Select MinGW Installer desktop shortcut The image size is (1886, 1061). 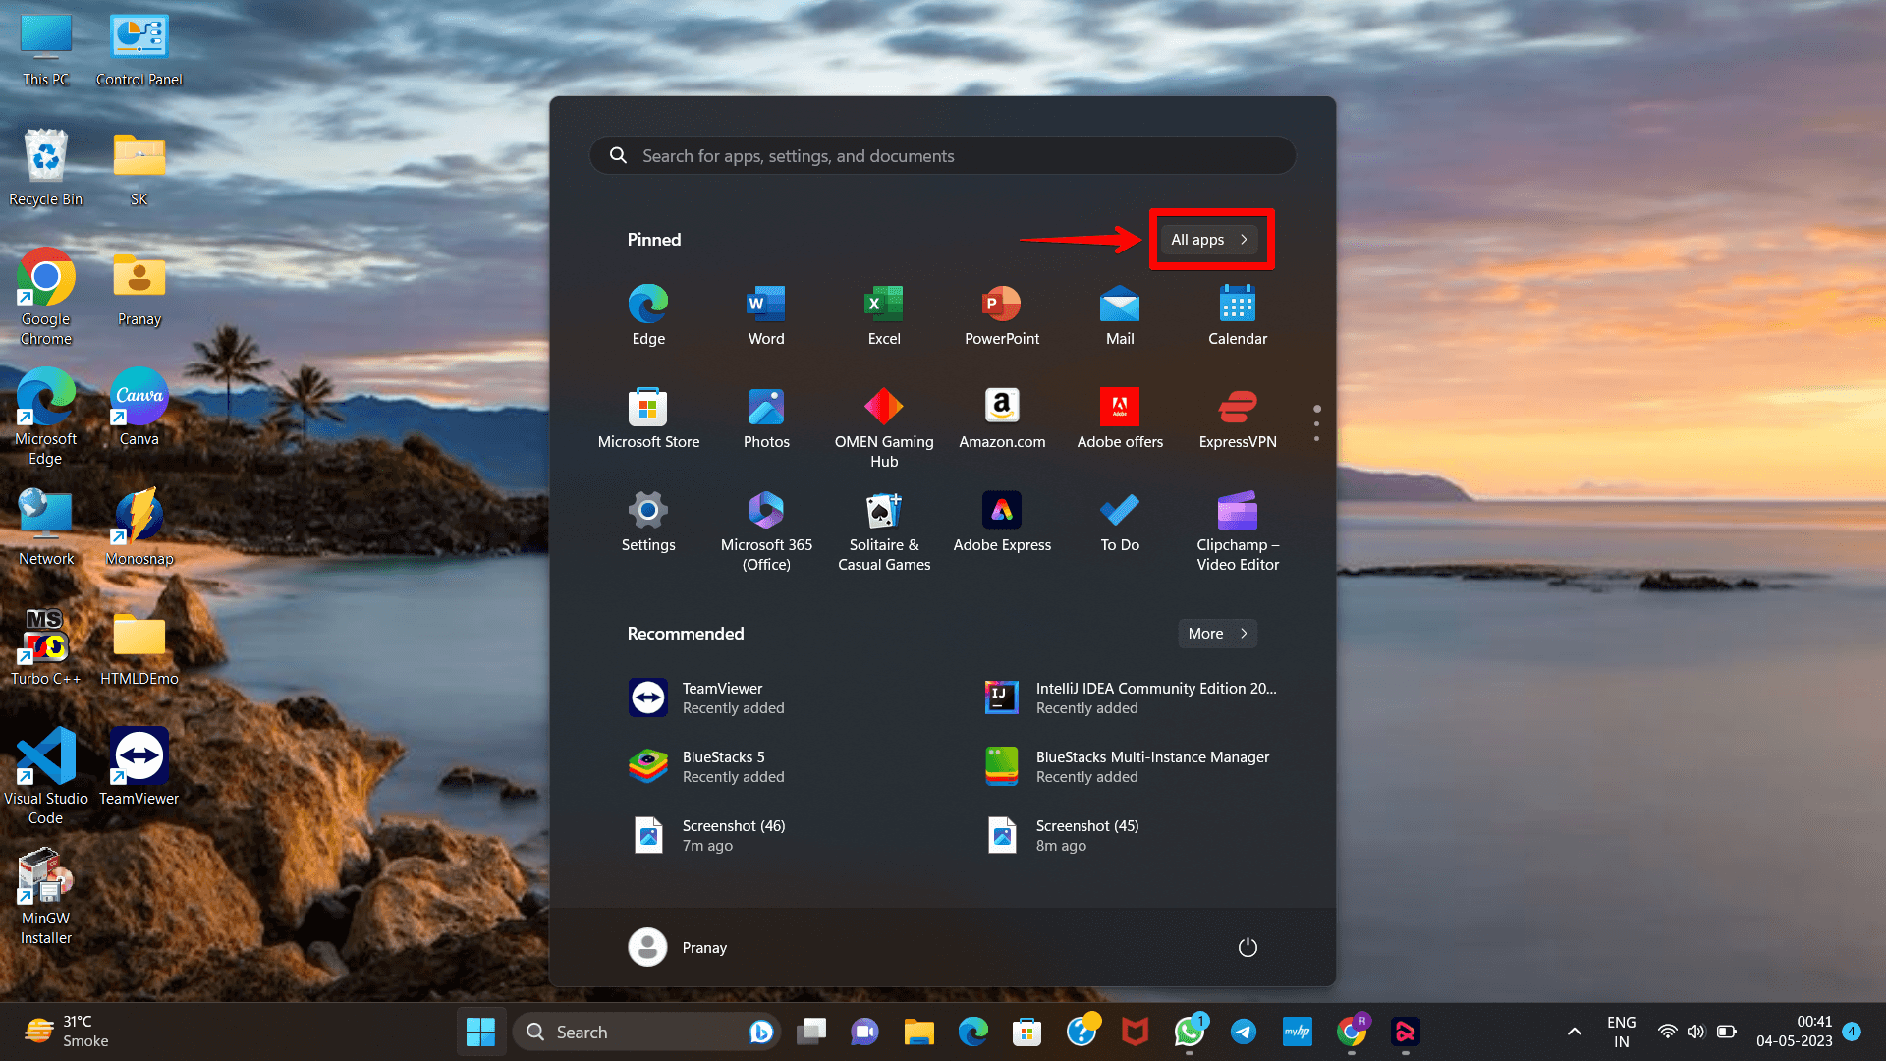(46, 896)
